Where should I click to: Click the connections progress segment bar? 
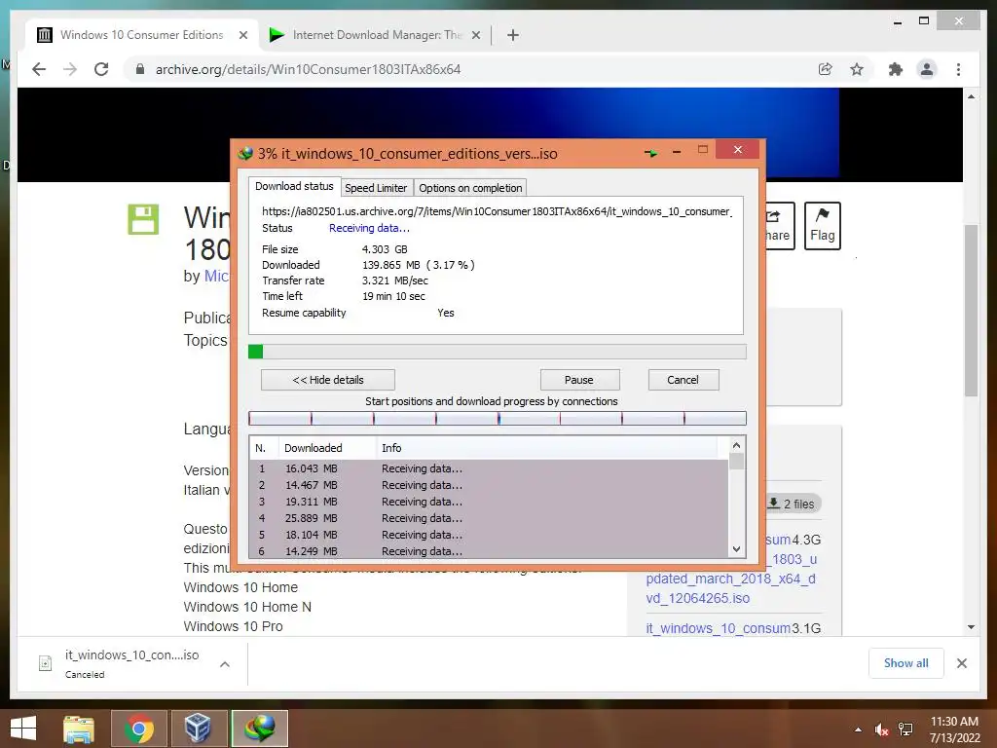pyautogui.click(x=498, y=419)
